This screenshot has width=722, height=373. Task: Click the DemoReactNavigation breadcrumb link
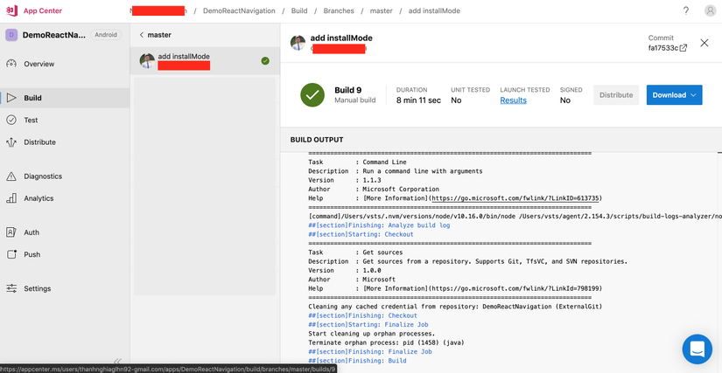(x=239, y=11)
